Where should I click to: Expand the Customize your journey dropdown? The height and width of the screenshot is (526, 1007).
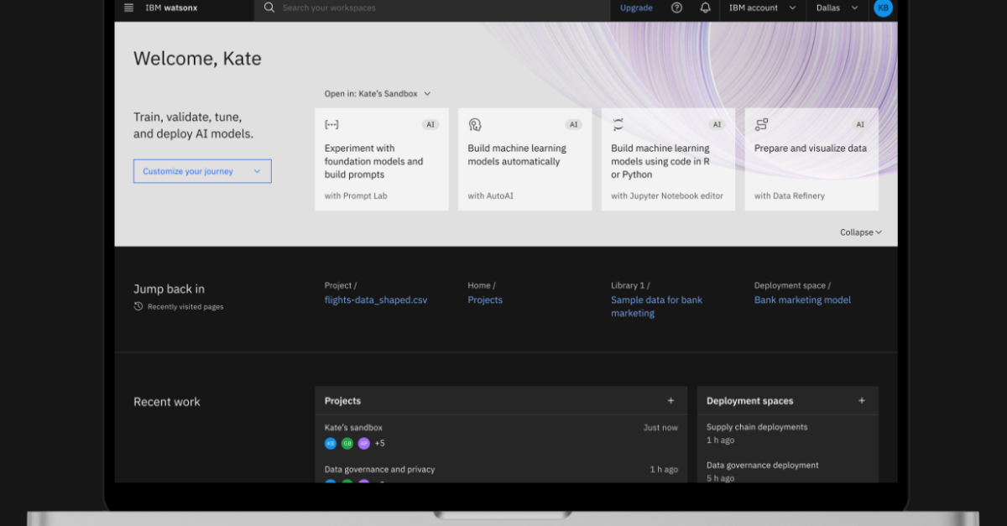(x=202, y=171)
